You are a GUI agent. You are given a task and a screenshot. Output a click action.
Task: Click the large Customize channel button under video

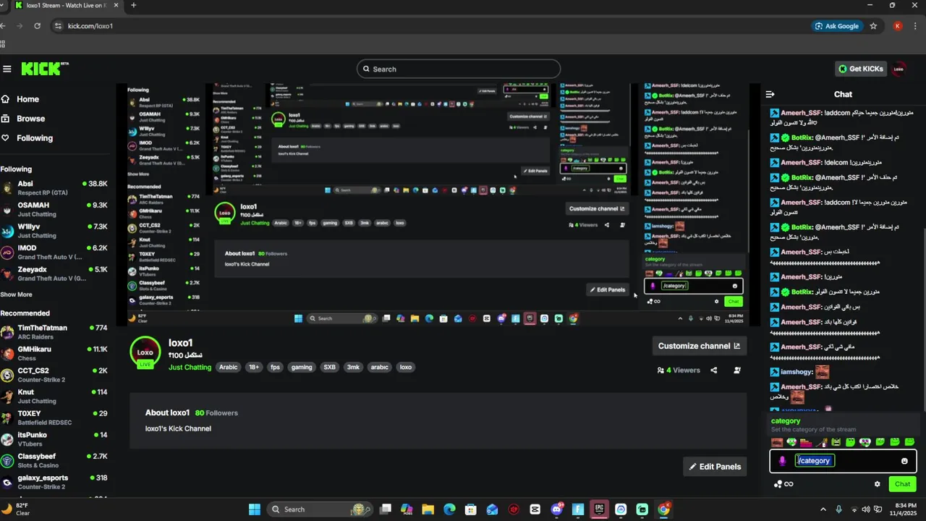[x=700, y=346]
